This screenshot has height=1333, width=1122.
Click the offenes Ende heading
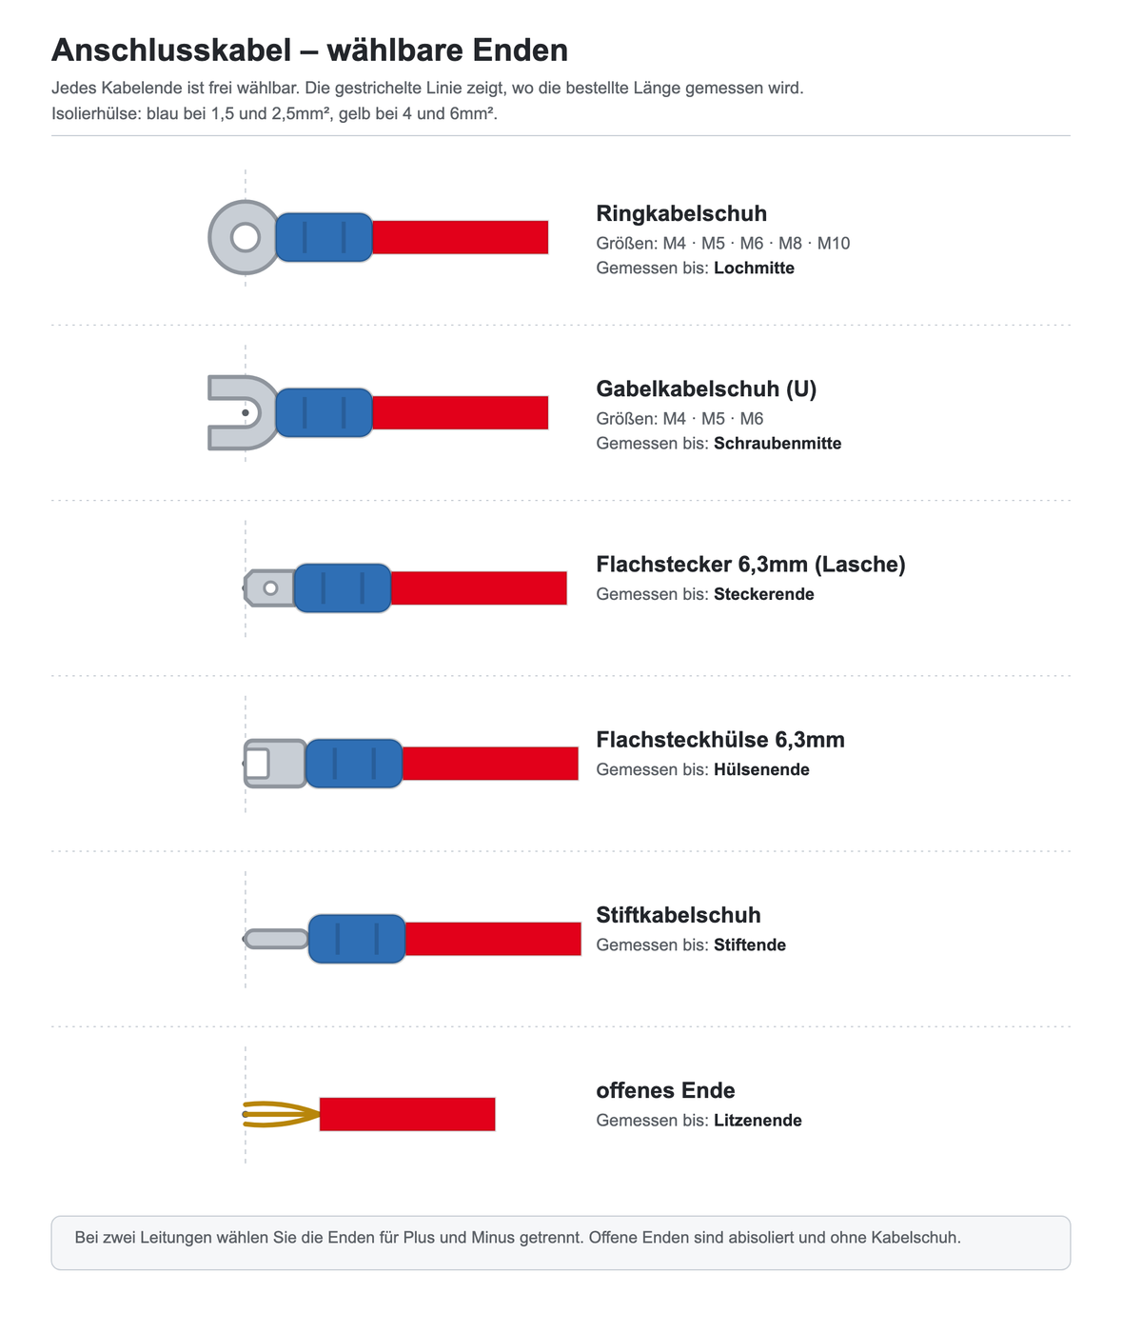(665, 1090)
